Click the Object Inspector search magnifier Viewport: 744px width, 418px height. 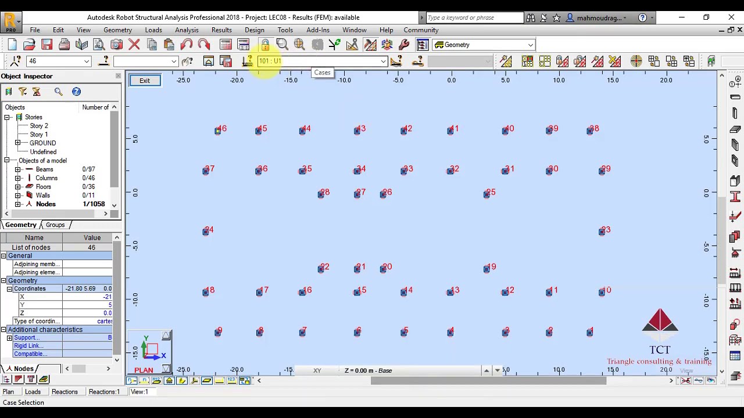pyautogui.click(x=59, y=92)
